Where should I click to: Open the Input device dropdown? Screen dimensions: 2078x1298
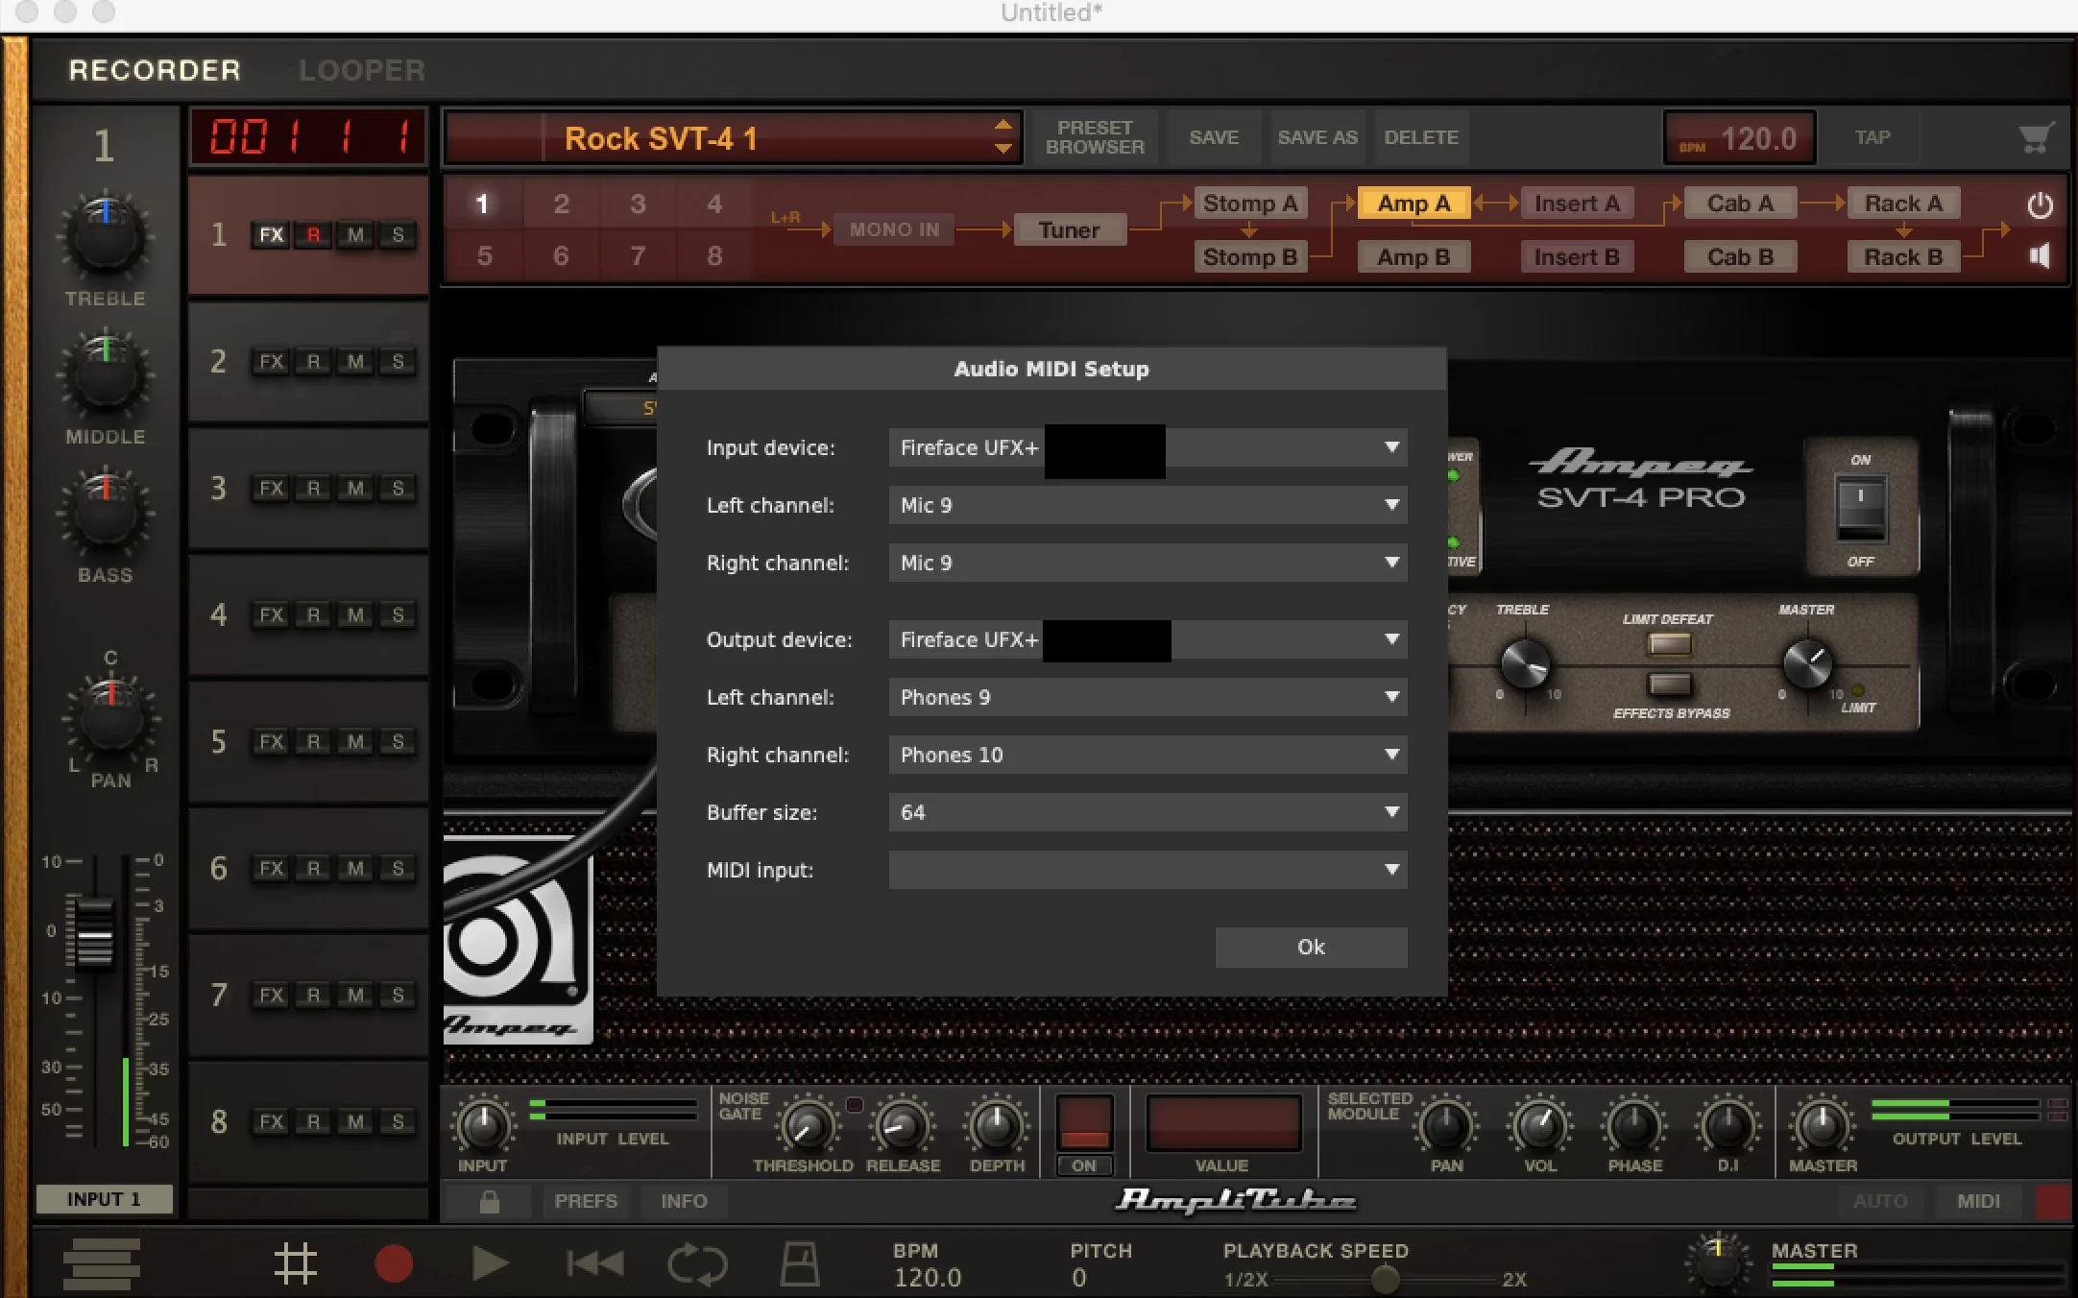point(1148,447)
